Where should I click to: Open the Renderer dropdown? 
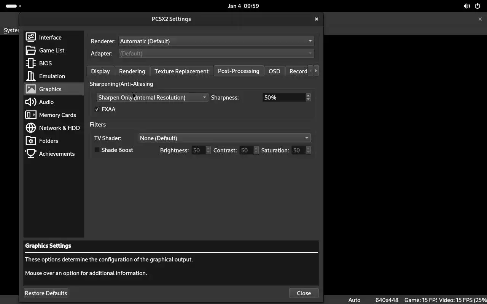[216, 41]
